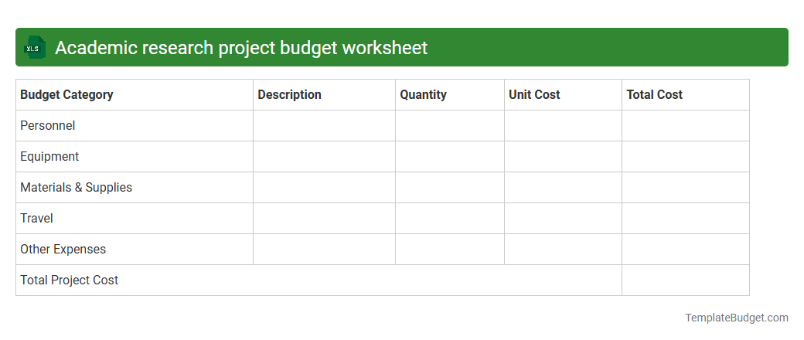The width and height of the screenshot is (804, 340).
Task: Click the Personnel Quantity cell
Action: pyautogui.click(x=450, y=126)
